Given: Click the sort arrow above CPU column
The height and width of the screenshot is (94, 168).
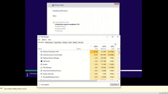Looking at the screenshot, I should pyautogui.click(x=91, y=46).
